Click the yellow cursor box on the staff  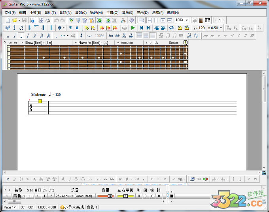(40, 101)
